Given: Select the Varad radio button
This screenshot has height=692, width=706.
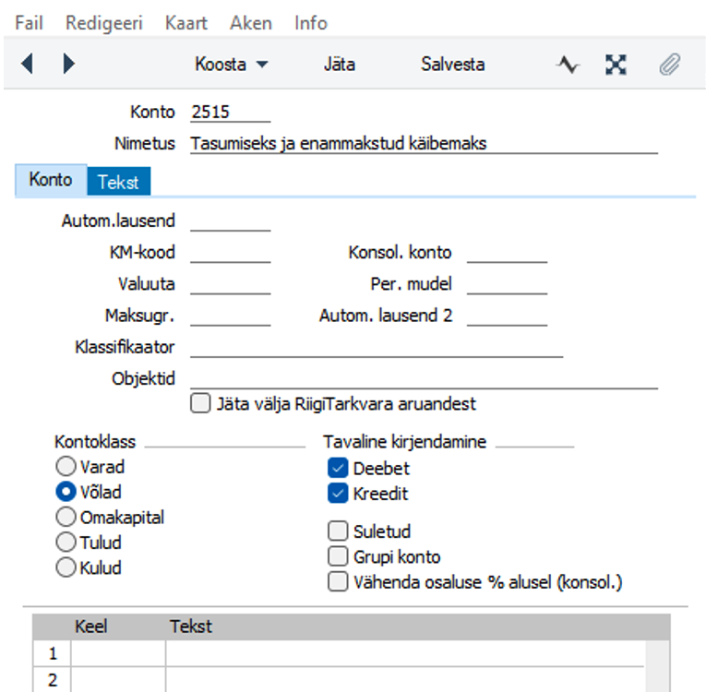Looking at the screenshot, I should (x=66, y=466).
